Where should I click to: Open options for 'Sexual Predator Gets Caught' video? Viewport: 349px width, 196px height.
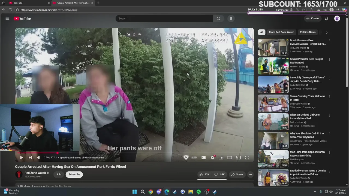pyautogui.click(x=330, y=59)
